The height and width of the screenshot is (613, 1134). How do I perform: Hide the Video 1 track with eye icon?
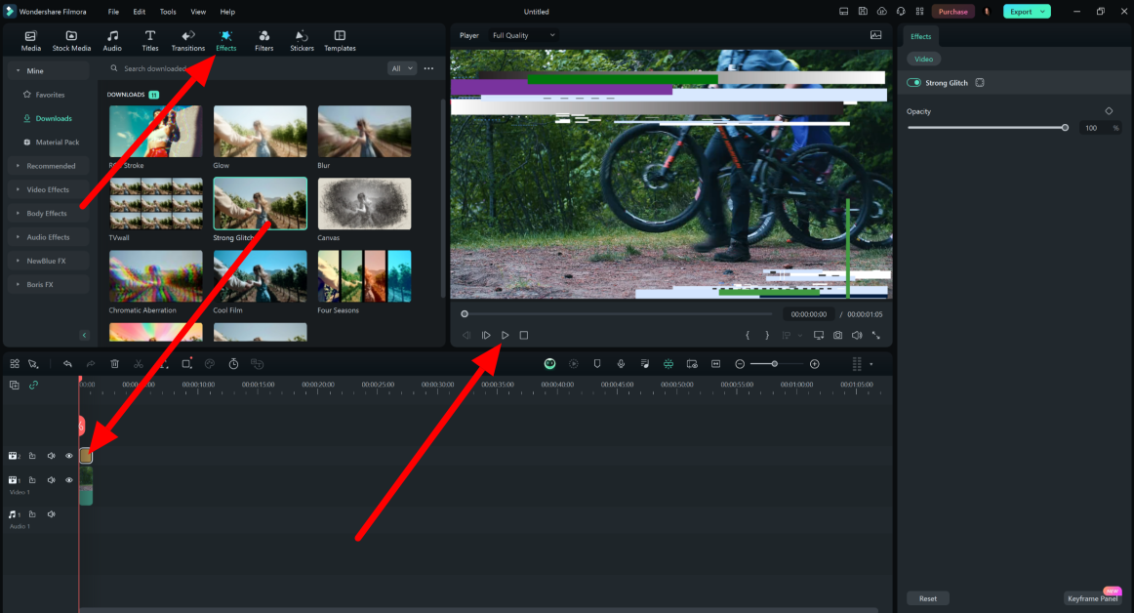(x=68, y=479)
